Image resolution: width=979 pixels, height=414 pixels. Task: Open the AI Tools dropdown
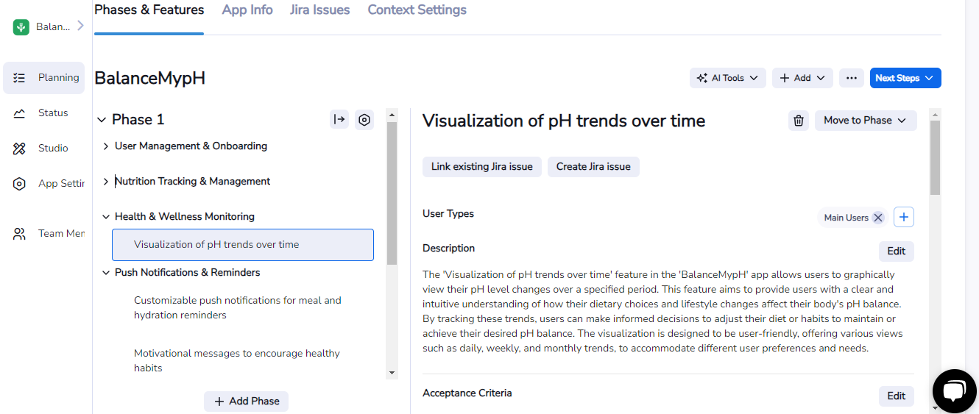(x=728, y=78)
